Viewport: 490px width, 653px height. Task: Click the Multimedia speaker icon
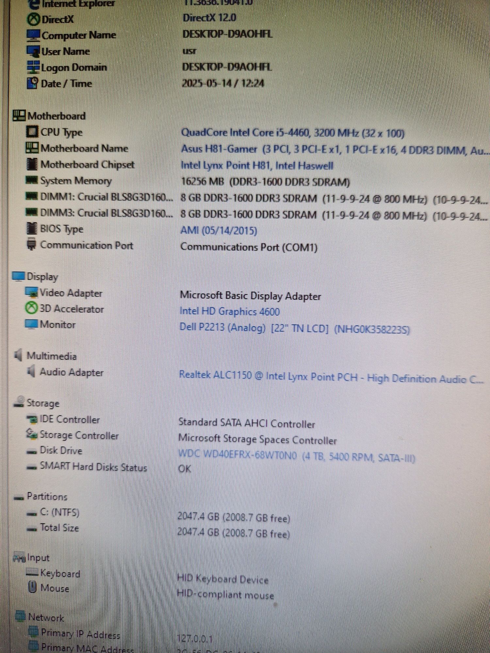click(x=18, y=355)
